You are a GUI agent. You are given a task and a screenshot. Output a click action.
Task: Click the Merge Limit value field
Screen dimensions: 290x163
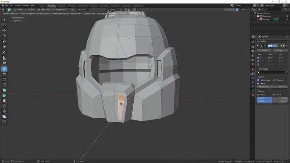pos(272,86)
